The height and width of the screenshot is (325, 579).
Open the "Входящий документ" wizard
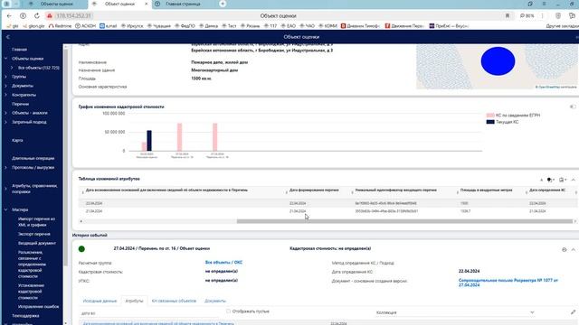point(37,243)
